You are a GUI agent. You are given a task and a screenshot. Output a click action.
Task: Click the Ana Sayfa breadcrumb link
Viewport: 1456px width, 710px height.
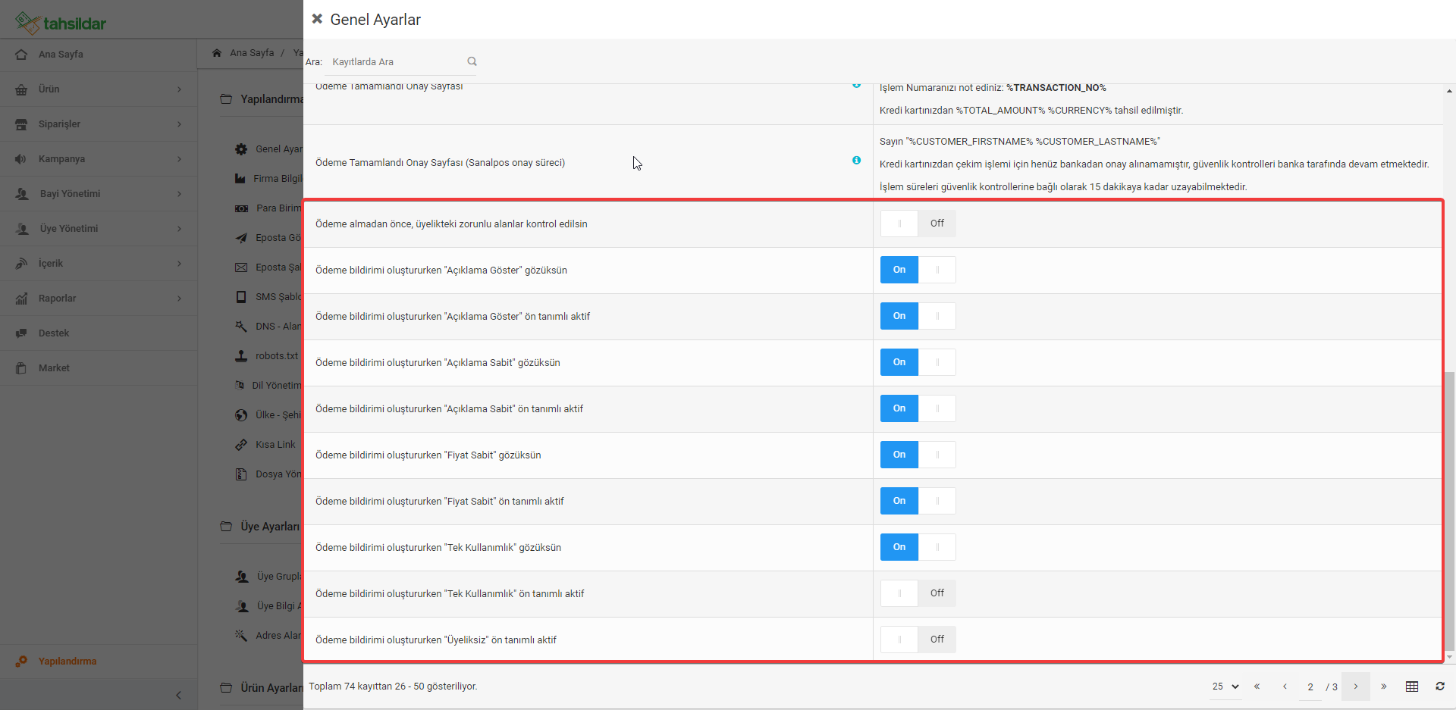pyautogui.click(x=252, y=53)
